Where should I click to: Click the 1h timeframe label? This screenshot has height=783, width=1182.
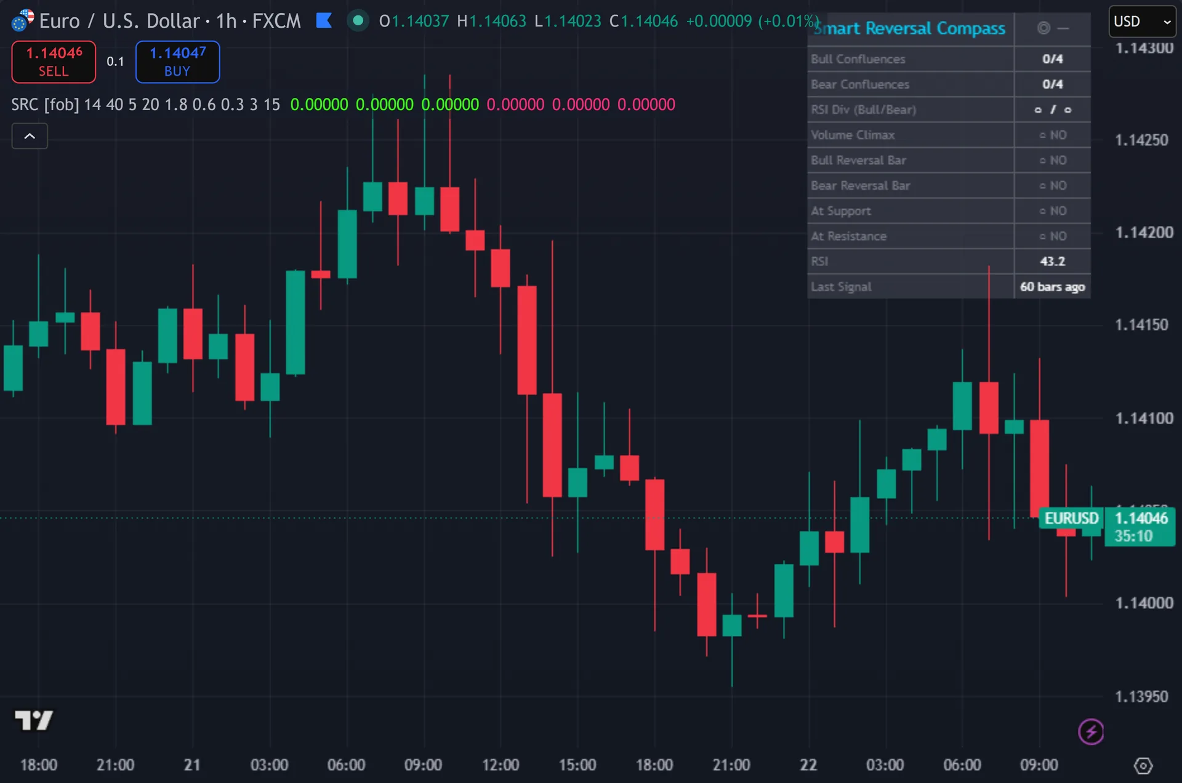226,22
